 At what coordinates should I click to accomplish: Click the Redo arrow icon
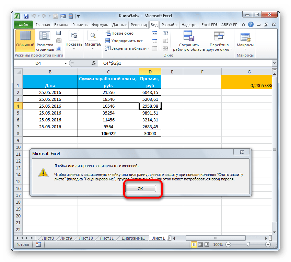44,16
